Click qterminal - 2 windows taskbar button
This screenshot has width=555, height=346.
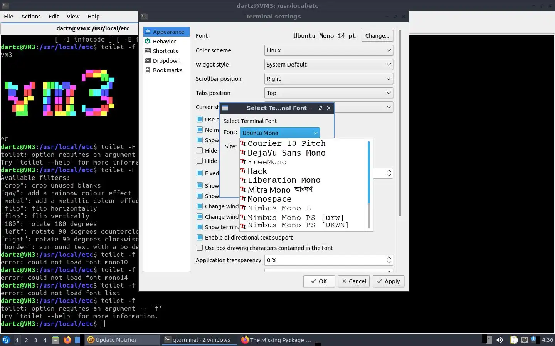[200, 340]
